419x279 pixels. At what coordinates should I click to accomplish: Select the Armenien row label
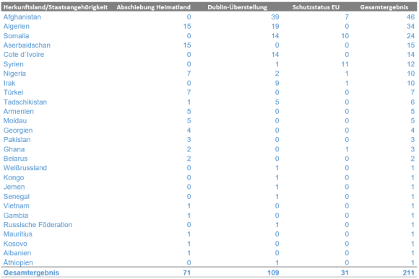tap(19, 112)
